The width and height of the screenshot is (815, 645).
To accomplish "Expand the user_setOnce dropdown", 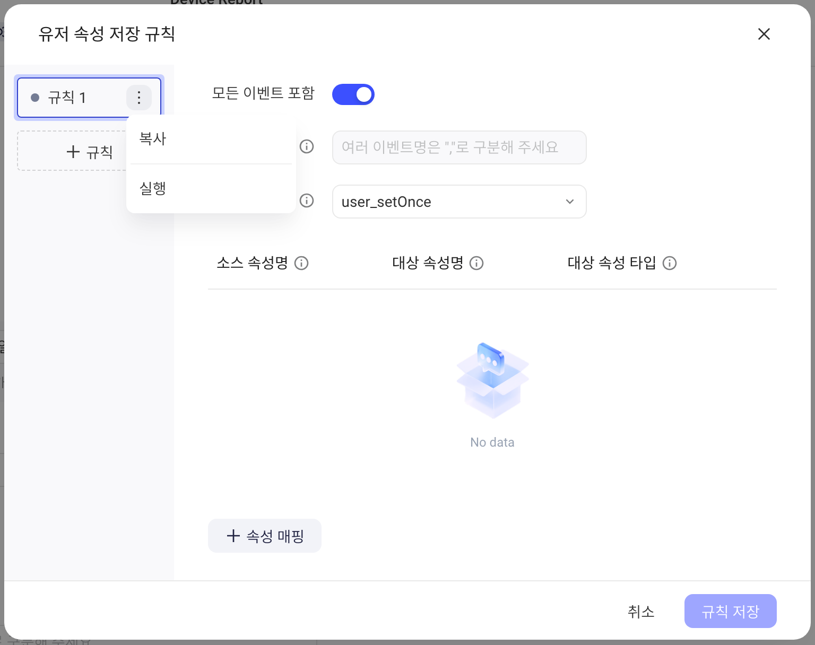I will tap(459, 202).
